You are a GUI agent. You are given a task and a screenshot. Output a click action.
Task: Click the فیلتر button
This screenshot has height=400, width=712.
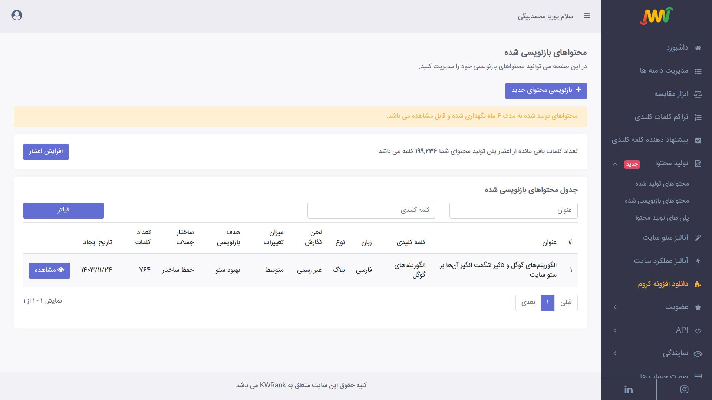(63, 210)
